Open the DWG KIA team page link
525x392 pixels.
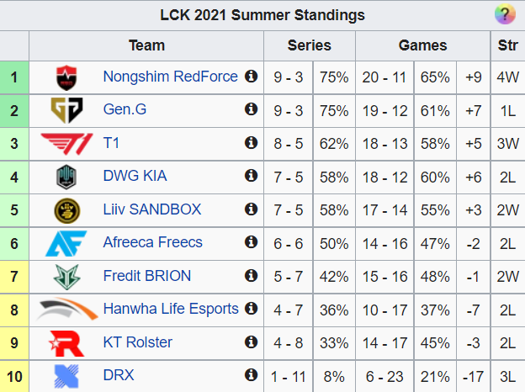(135, 176)
